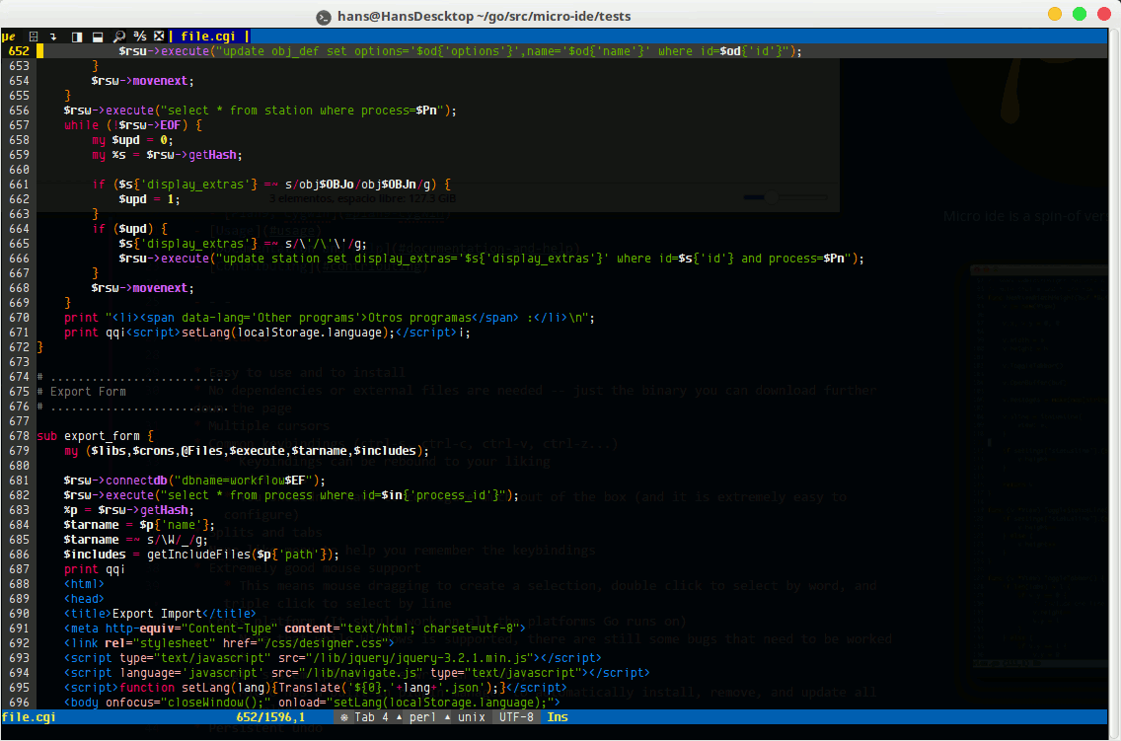Click the 'update obj_def set options' line 652
The width and height of the screenshot is (1121, 741).
pos(461,51)
